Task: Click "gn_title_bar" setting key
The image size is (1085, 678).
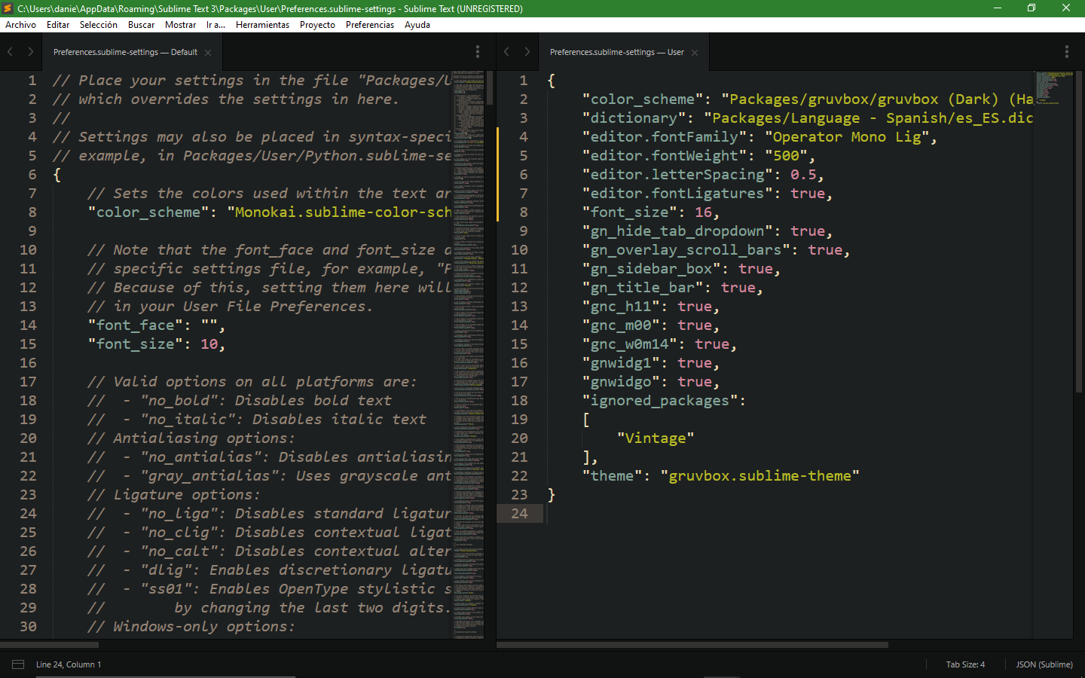Action: coord(642,288)
